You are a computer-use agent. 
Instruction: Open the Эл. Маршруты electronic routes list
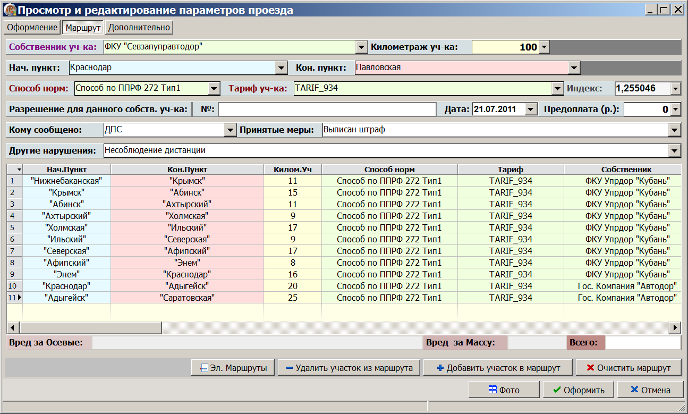click(233, 368)
